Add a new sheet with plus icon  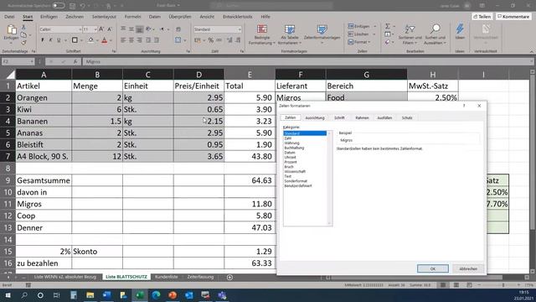pyautogui.click(x=229, y=277)
